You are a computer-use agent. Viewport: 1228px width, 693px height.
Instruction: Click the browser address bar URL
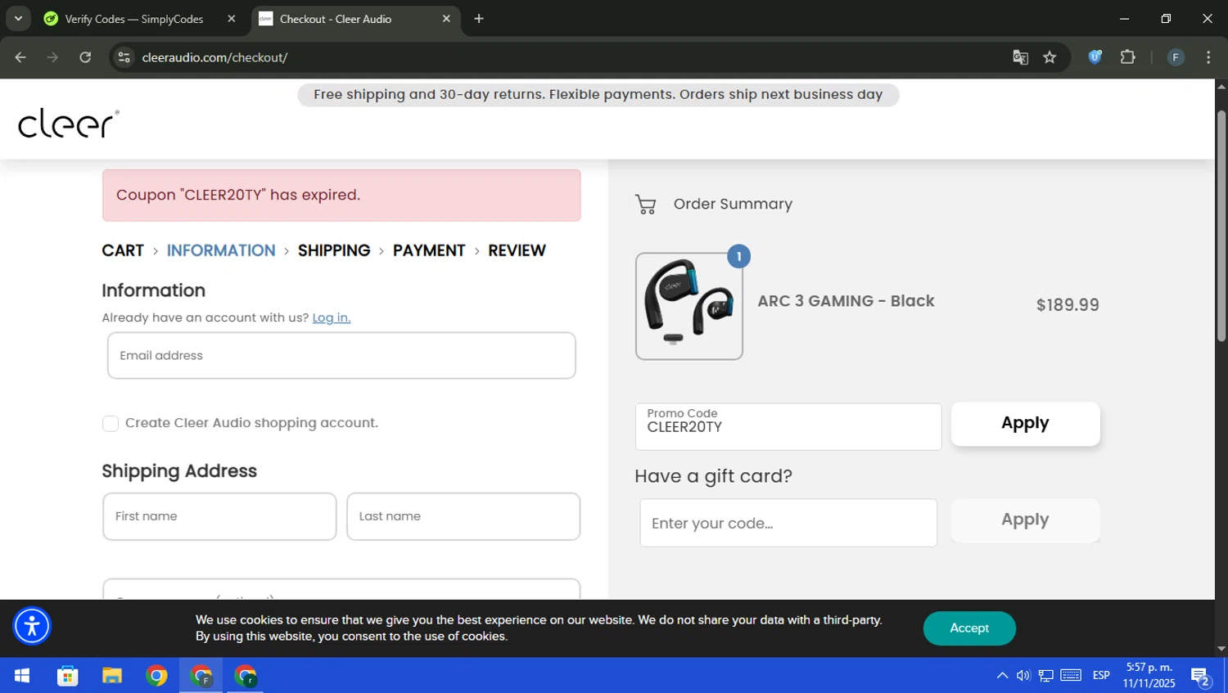point(214,57)
